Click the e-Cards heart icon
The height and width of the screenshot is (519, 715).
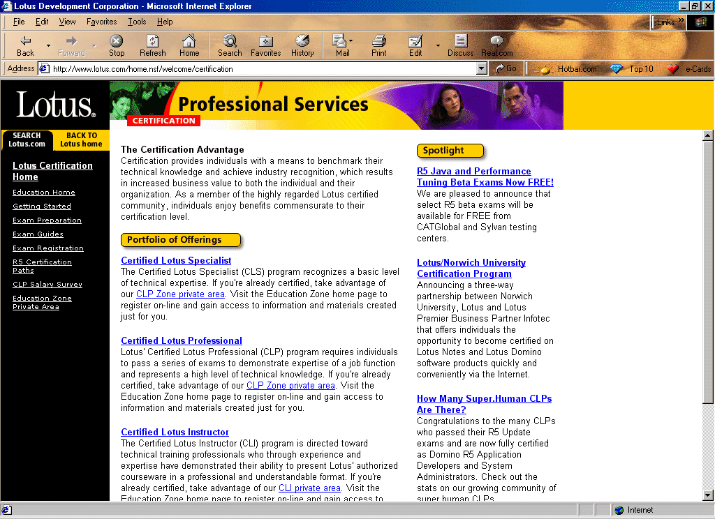(x=672, y=69)
